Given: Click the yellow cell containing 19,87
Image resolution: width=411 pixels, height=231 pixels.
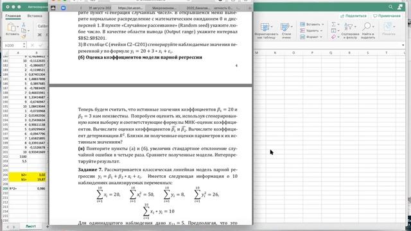Looking at the screenshot, I should click(37, 180).
